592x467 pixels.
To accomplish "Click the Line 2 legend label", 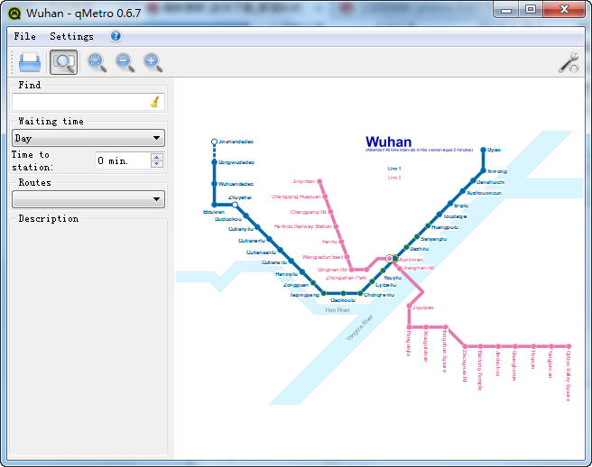I will 394,178.
